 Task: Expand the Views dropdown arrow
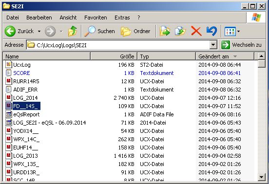coord(238,31)
